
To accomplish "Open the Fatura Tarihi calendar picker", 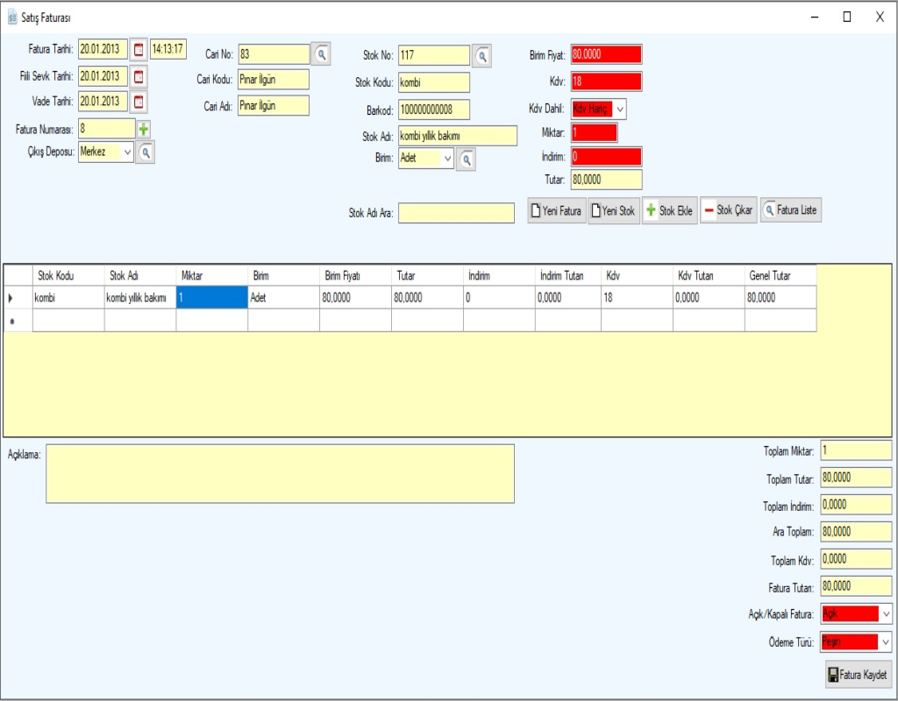I will click(139, 50).
